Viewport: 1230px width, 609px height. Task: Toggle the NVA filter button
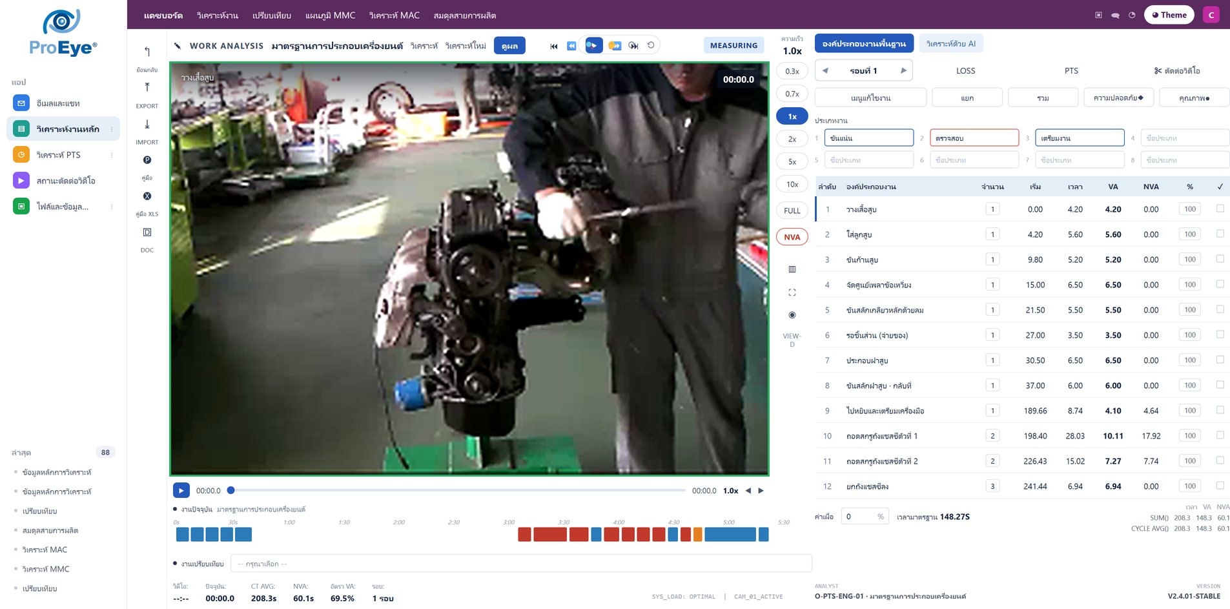[x=792, y=237]
